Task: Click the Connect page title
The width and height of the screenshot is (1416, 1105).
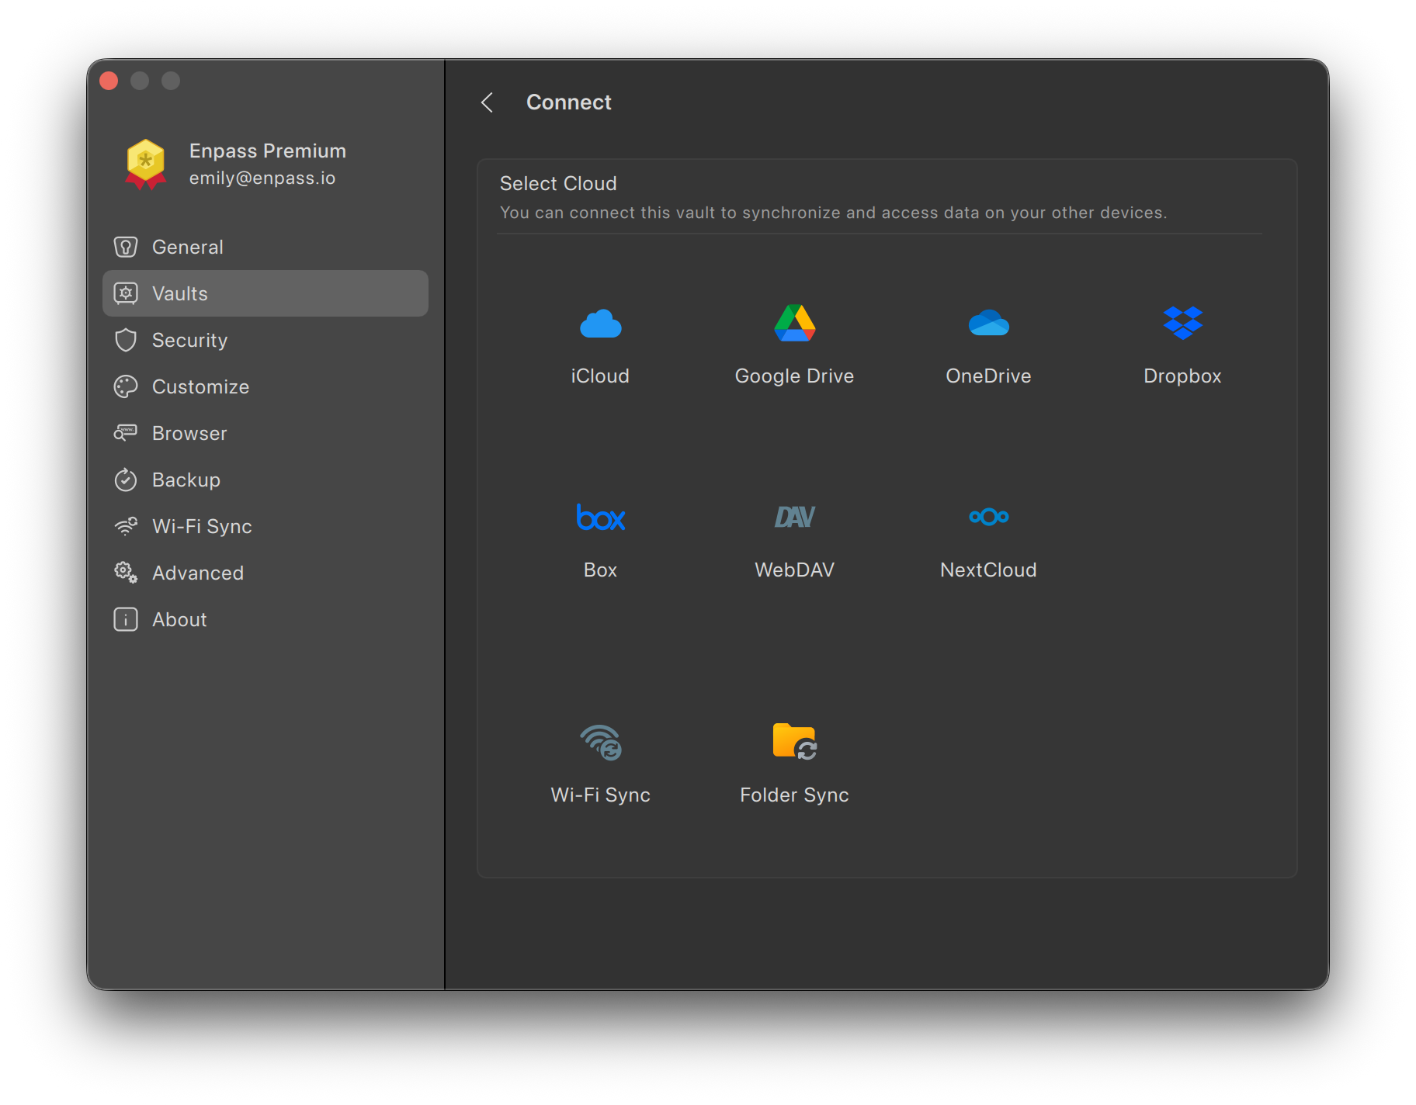Action: (x=569, y=102)
